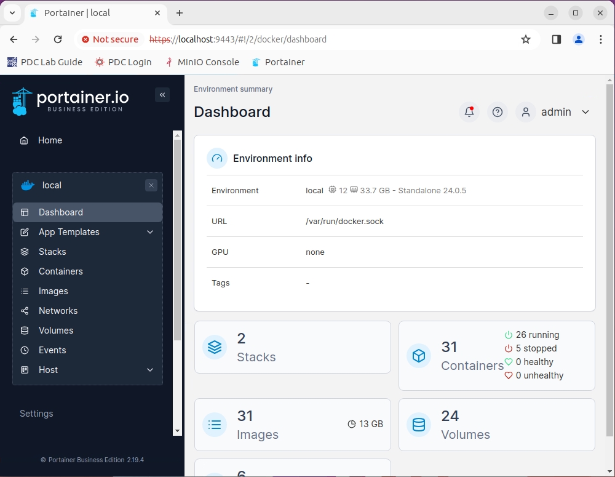Expand the Host submenu
Image resolution: width=615 pixels, height=477 pixels.
150,370
